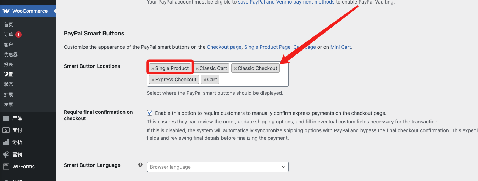Screen dimensions: 478x181
Task: Remove the Single Product location tag
Action: click(x=153, y=69)
